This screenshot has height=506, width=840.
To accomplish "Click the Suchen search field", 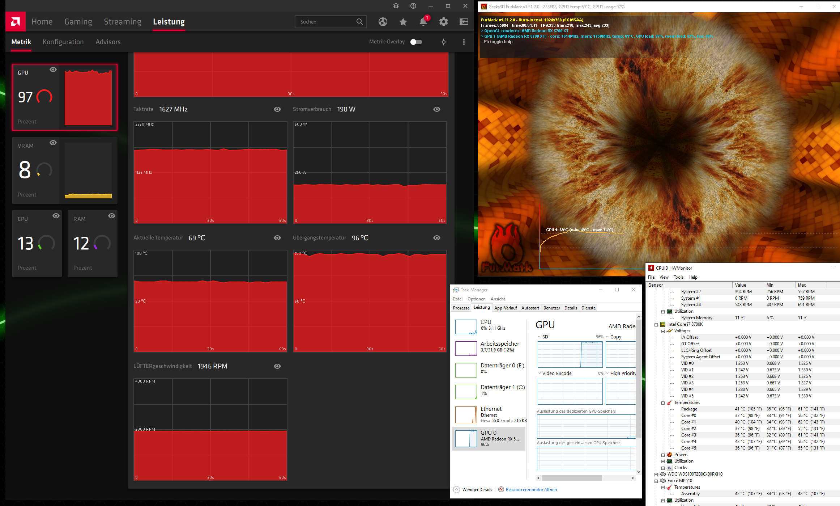I will pos(331,22).
